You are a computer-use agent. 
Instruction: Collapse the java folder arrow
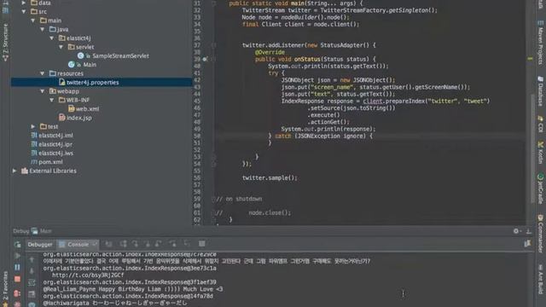43,29
